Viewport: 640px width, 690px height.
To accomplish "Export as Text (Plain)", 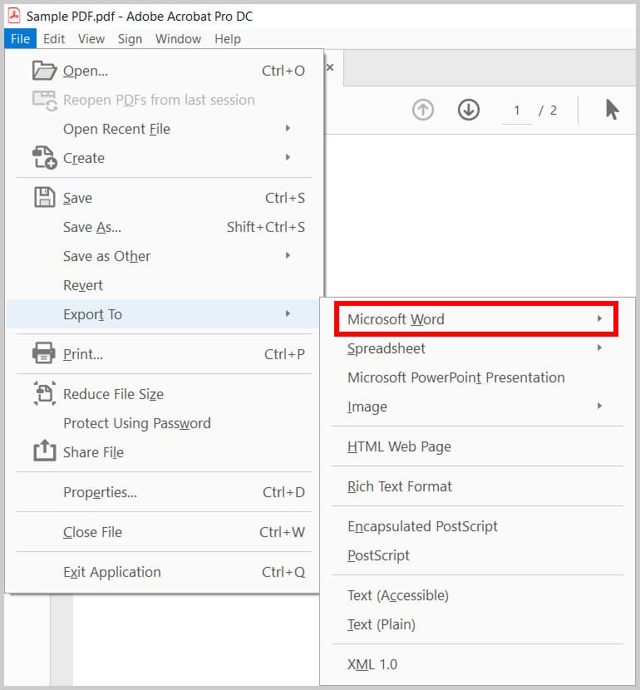I will [x=477, y=624].
